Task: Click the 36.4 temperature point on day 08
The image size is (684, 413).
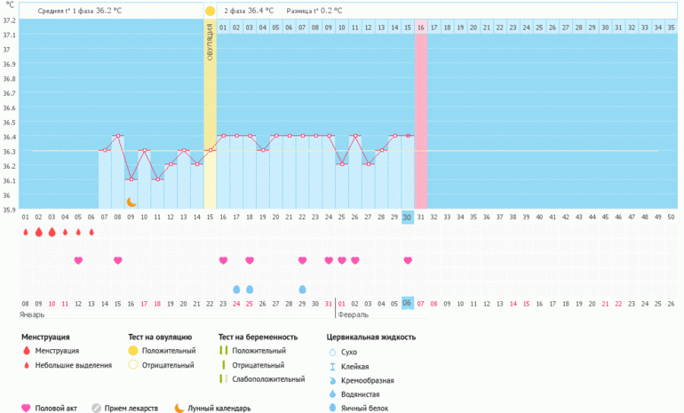Action: pos(118,136)
